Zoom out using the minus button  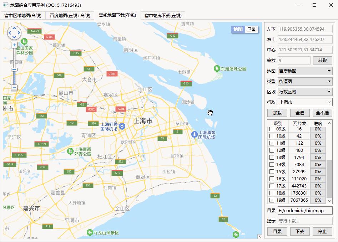[14, 88]
